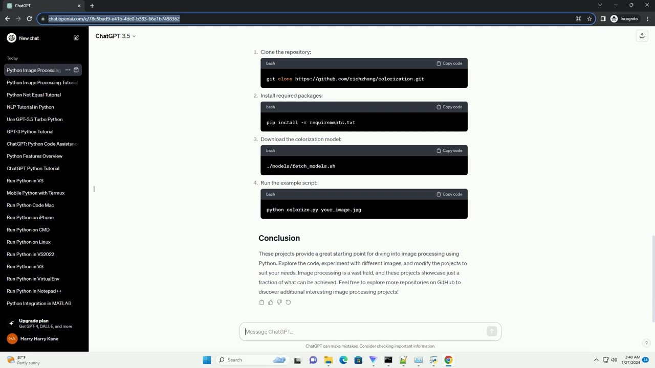
Task: Open the Chrome three-dot menu
Action: pos(647,19)
